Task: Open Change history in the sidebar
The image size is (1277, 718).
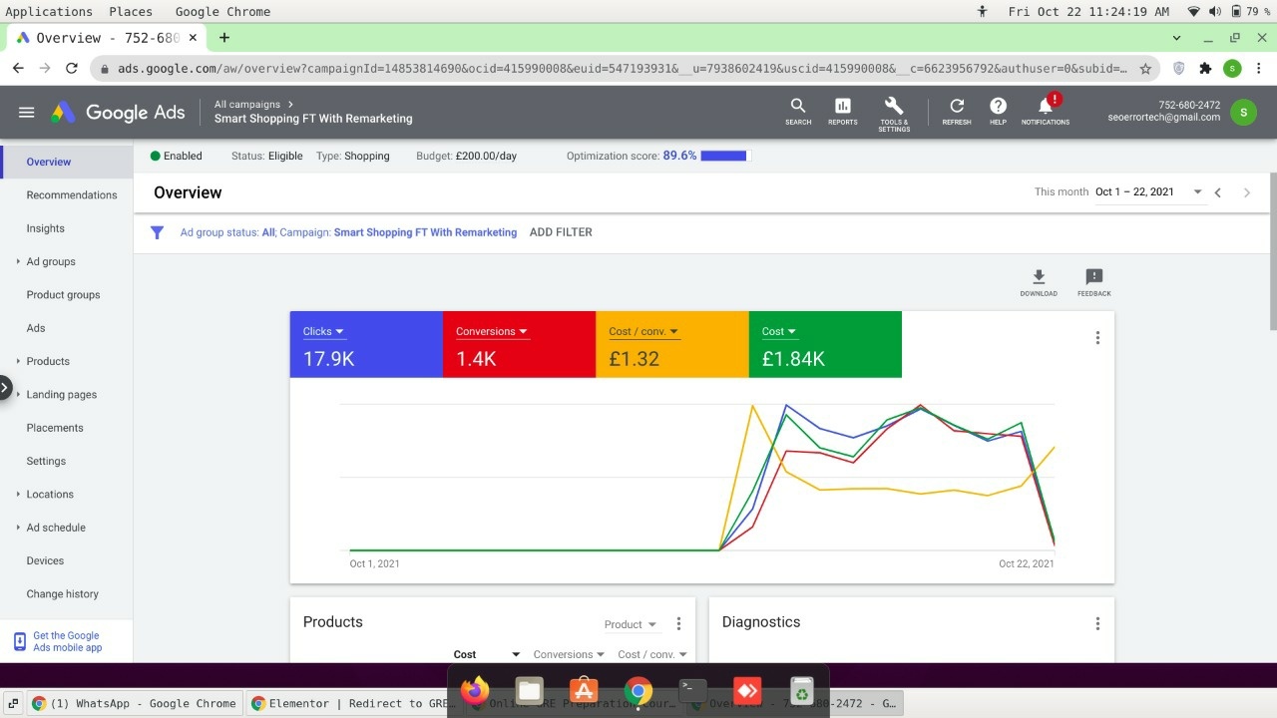Action: 63,594
